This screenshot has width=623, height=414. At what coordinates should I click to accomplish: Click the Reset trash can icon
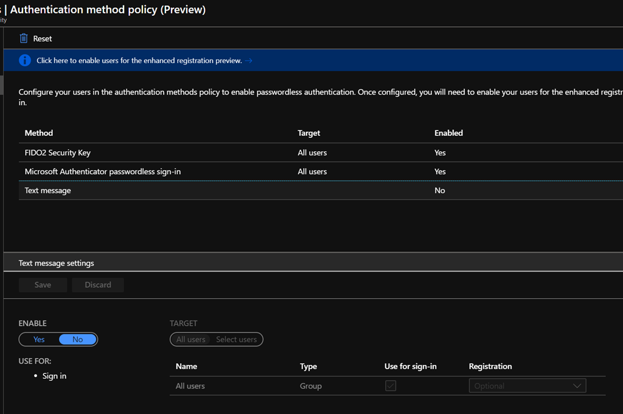(x=24, y=38)
